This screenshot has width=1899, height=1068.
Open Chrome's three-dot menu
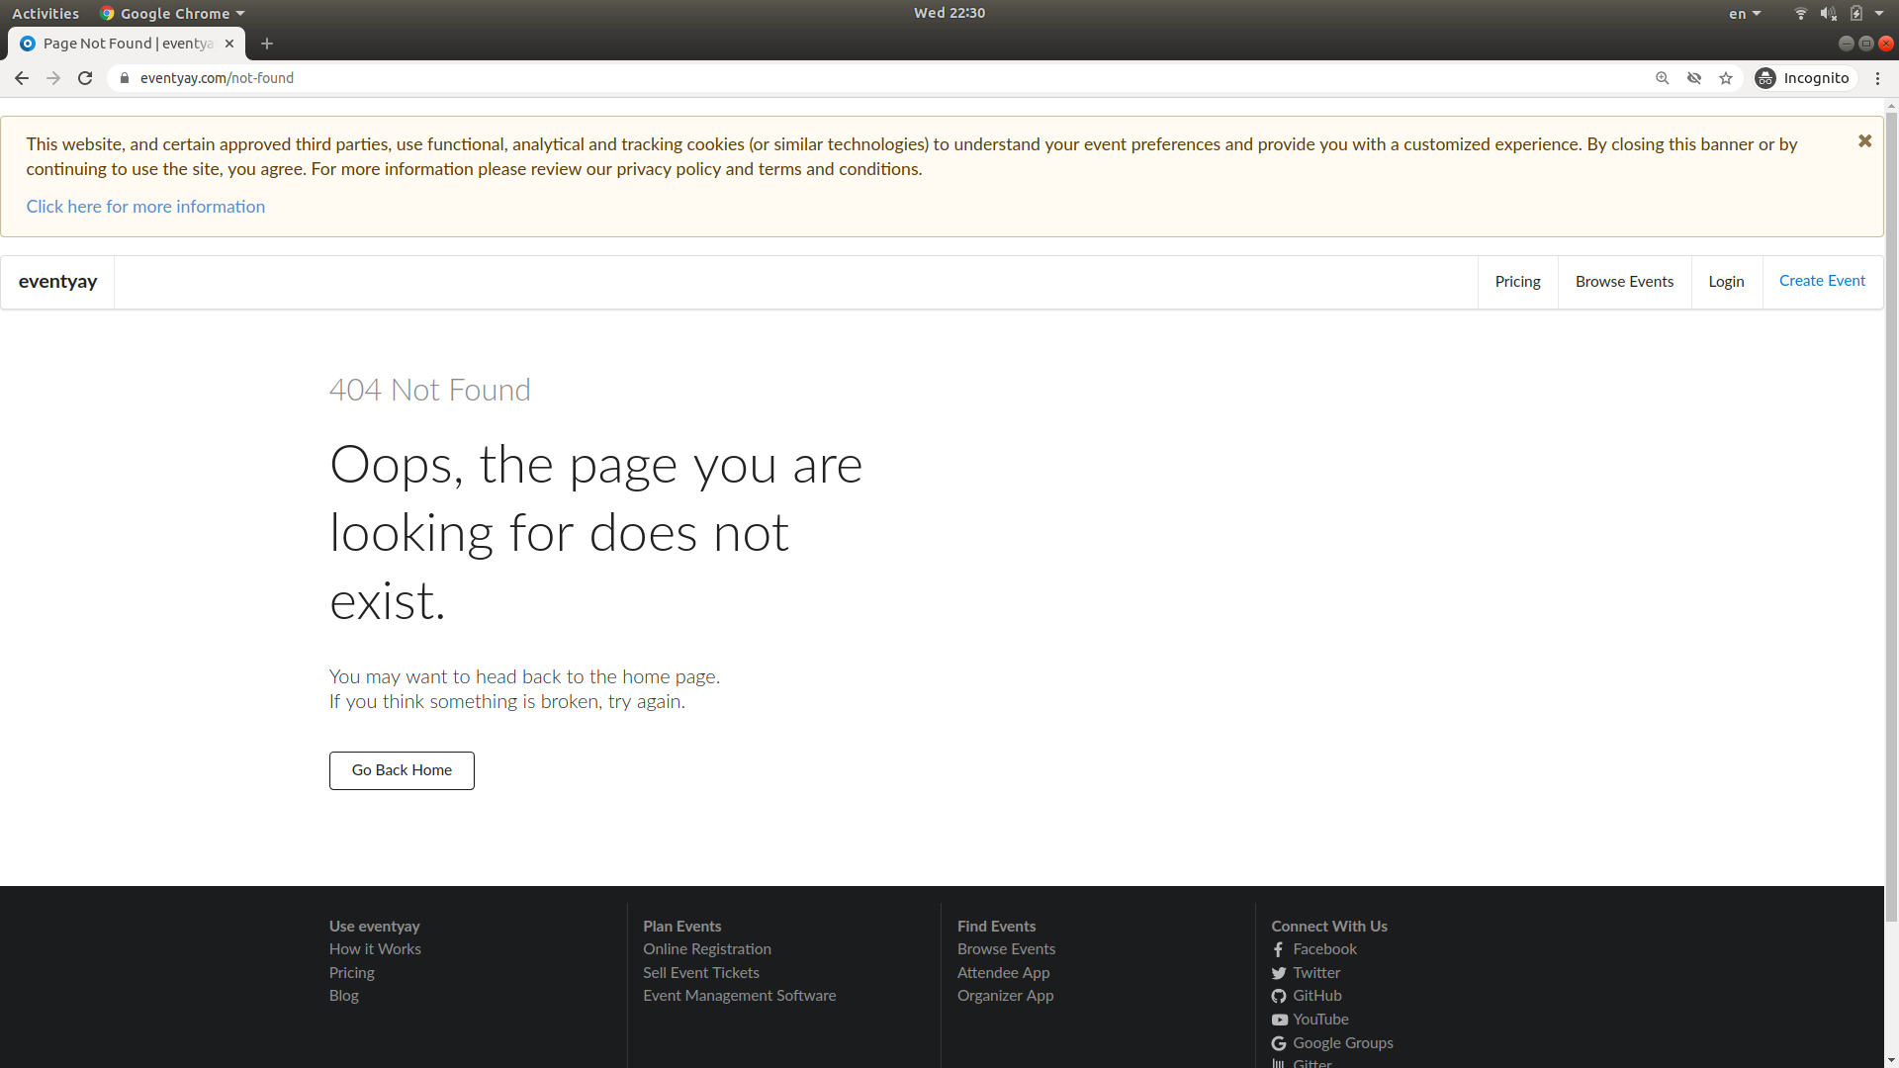point(1877,77)
